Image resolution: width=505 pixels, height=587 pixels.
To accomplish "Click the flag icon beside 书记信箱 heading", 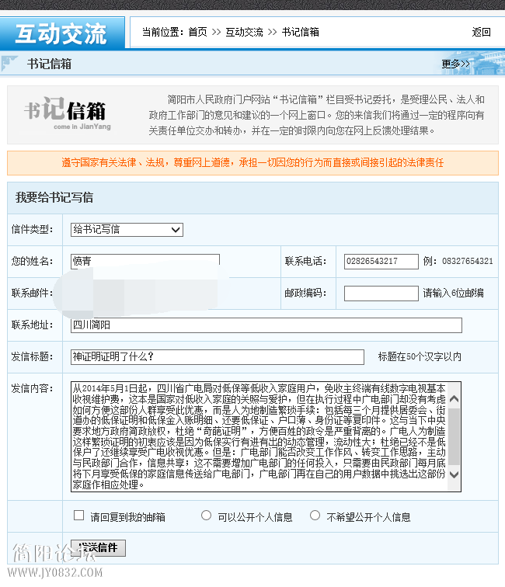I will [10, 63].
